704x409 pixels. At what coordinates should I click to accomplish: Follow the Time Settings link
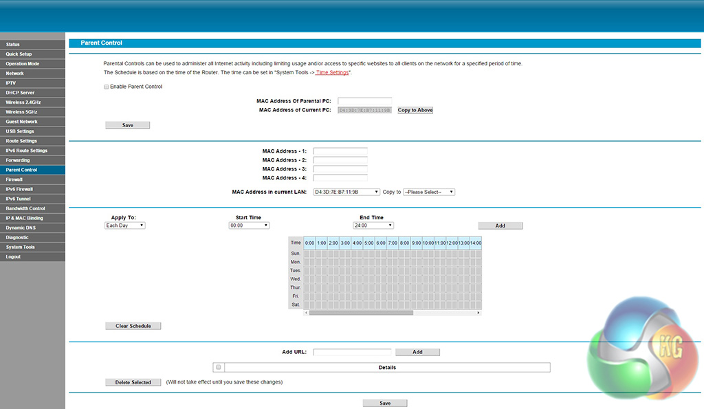[x=333, y=72]
